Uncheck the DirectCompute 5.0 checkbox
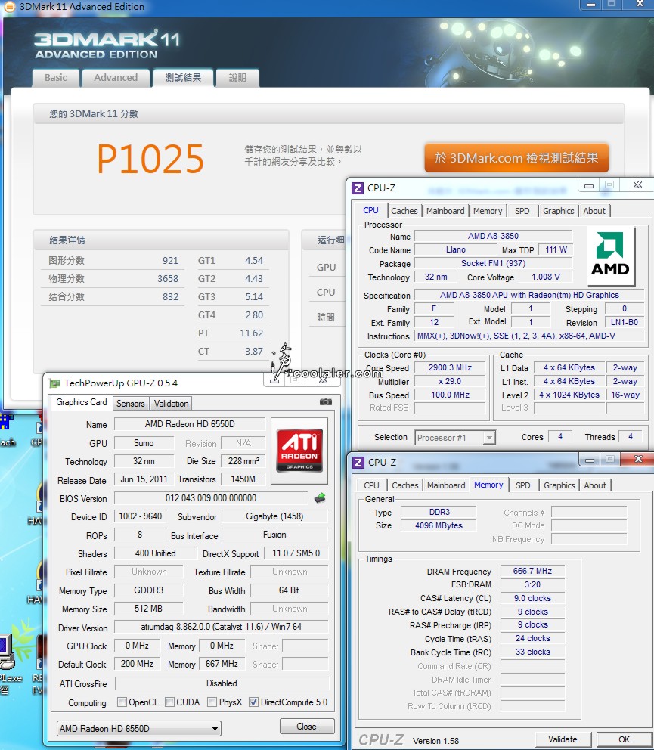The image size is (654, 750). [253, 702]
